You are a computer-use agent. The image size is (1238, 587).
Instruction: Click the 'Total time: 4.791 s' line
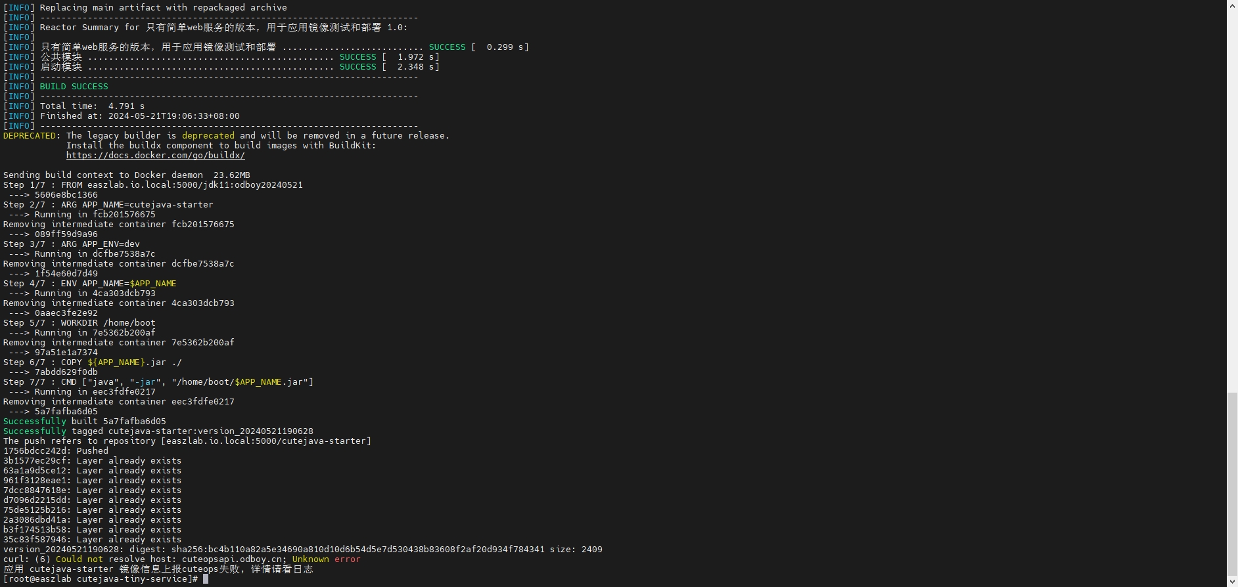[92, 106]
